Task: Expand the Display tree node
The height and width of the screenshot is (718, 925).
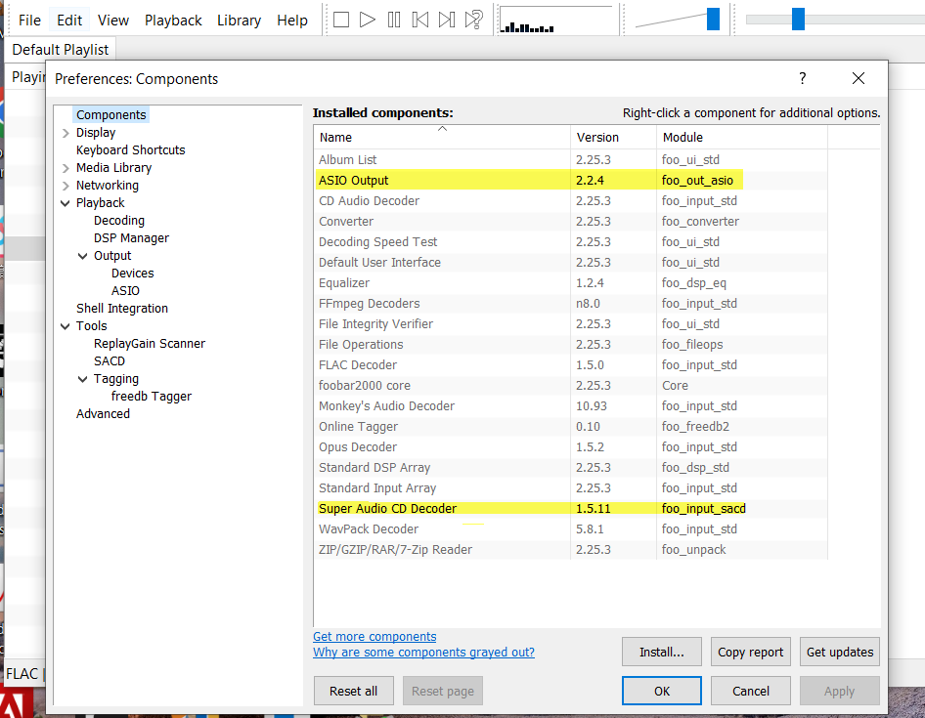Action: coord(66,133)
